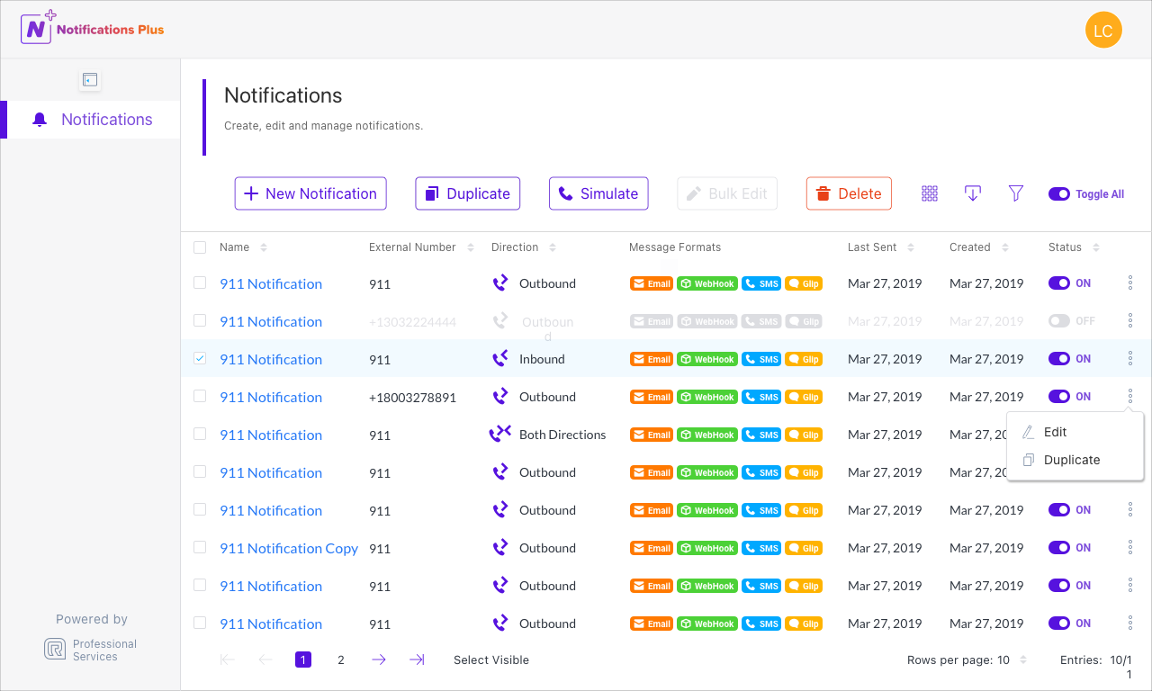1152x691 pixels.
Task: Choose Edit from the context menu
Action: pyautogui.click(x=1055, y=432)
